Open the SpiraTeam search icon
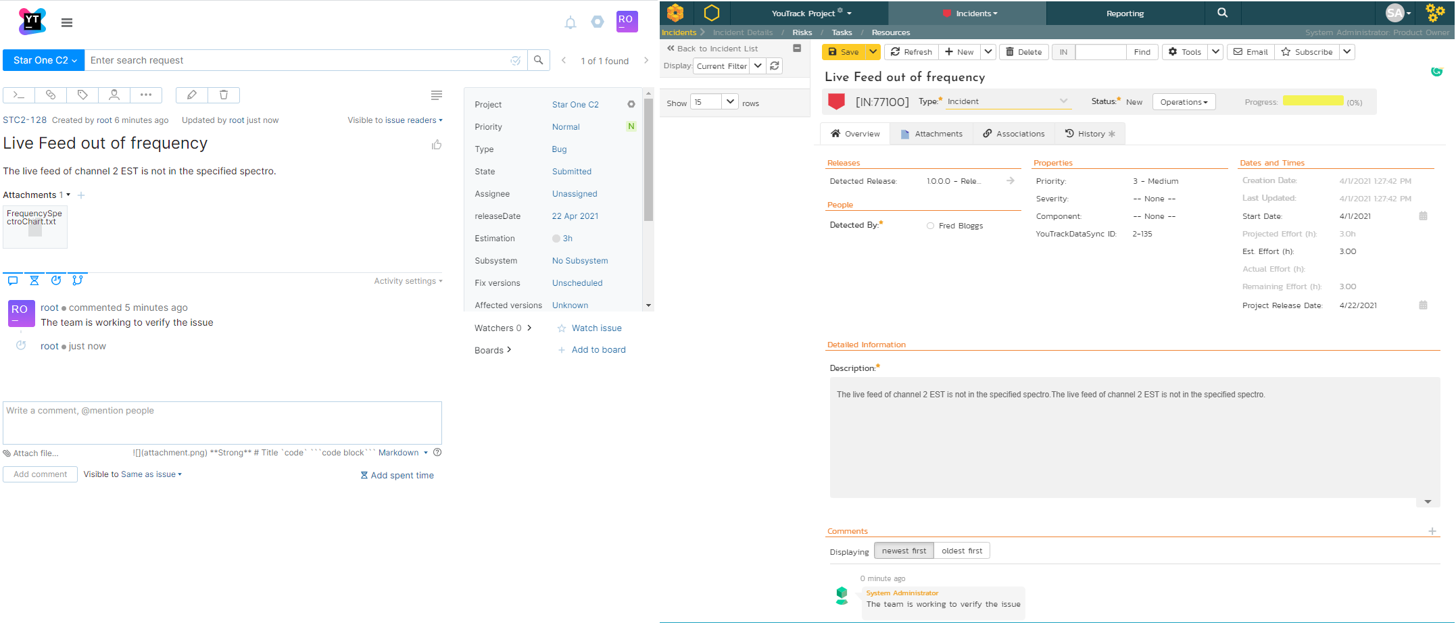 click(x=1222, y=13)
